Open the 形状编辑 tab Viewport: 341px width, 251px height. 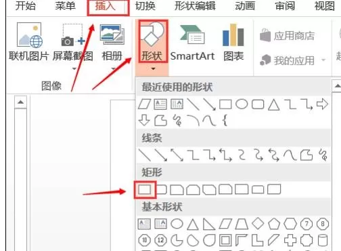[x=195, y=5]
